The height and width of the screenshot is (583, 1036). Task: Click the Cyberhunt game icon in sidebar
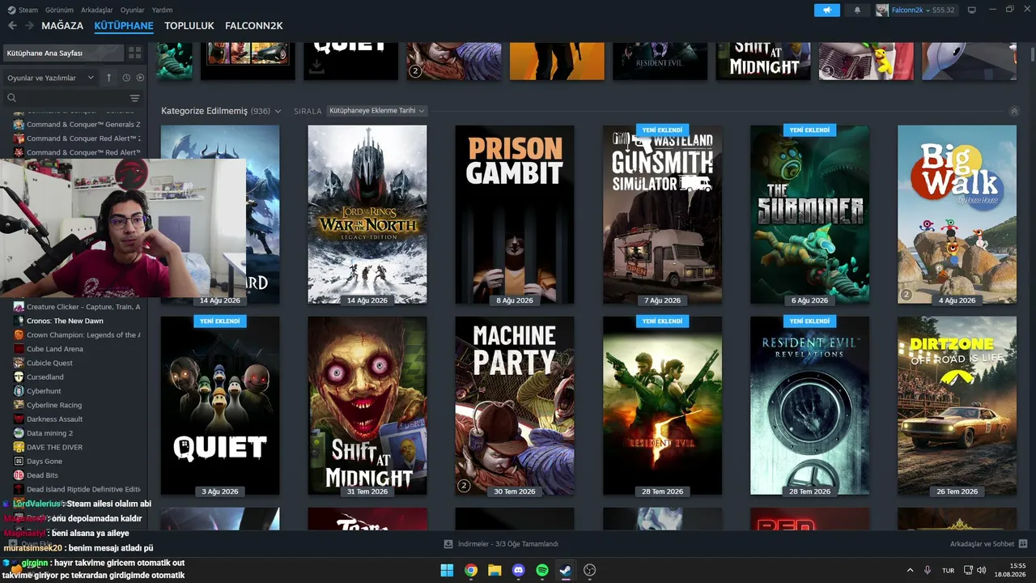tap(19, 391)
